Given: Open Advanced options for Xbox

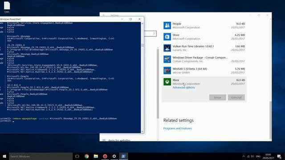Looking at the screenshot, I should point(184,88).
